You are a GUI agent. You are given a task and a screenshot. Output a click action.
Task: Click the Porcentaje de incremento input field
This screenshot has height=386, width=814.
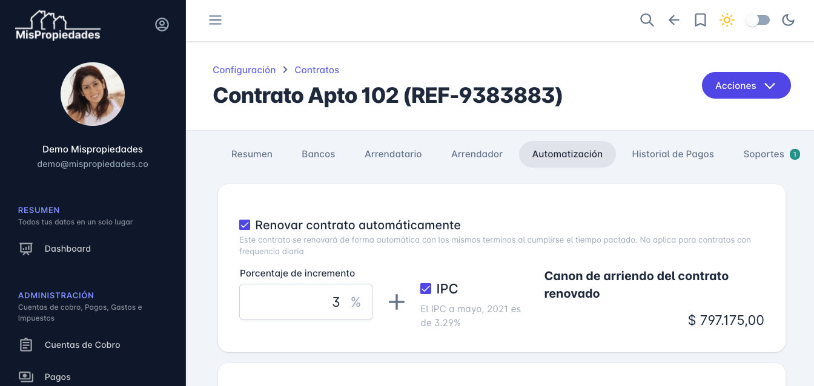pyautogui.click(x=306, y=302)
